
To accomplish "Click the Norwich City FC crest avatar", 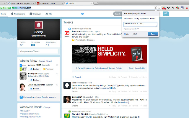I will tap(67, 116).
